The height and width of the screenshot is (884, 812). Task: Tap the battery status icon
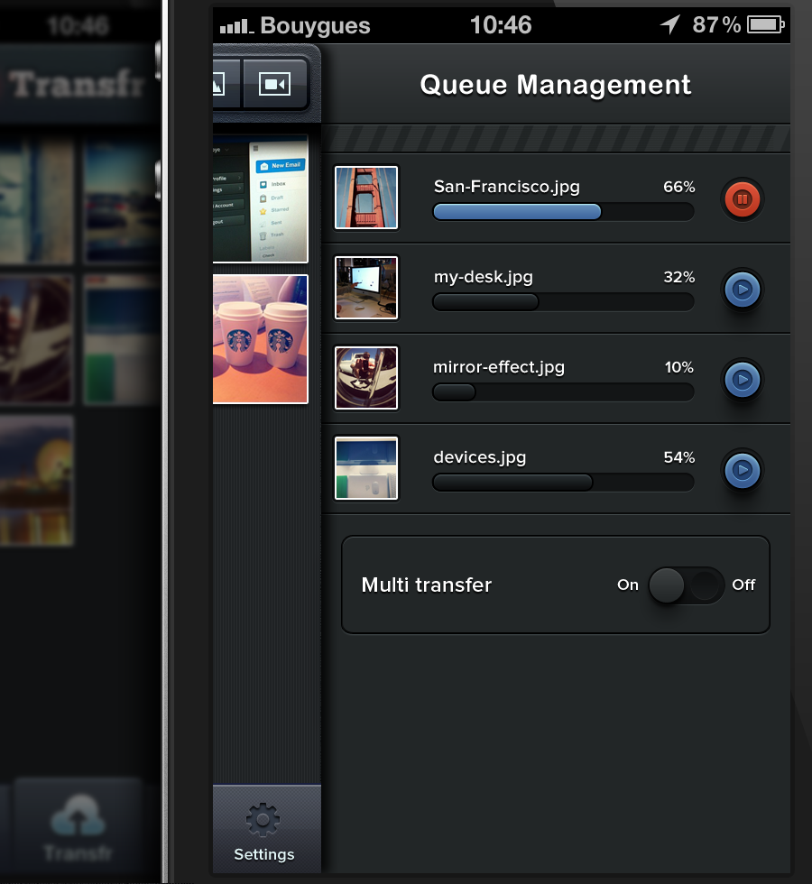[x=766, y=25]
